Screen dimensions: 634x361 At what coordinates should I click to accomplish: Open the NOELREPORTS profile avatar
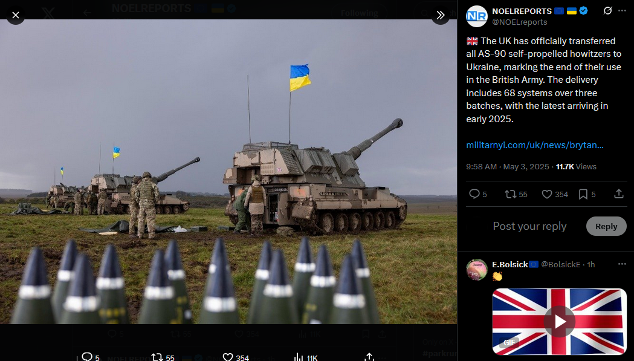tap(477, 16)
